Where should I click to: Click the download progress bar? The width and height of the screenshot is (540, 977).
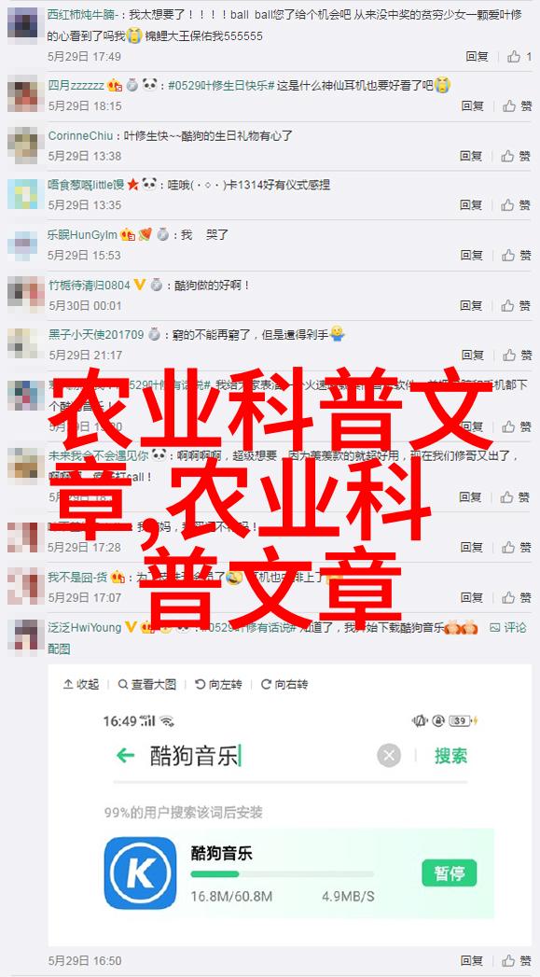click(x=283, y=874)
